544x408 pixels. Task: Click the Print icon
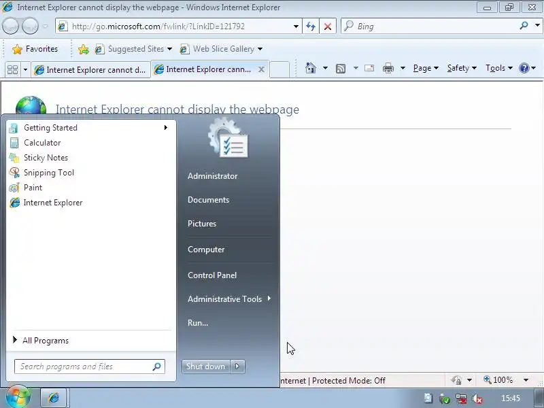tap(388, 68)
